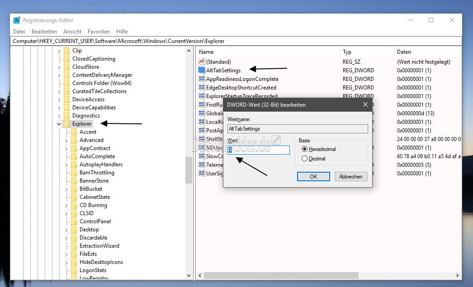Click the CLSID folder icon
473x287 pixels.
[74, 213]
